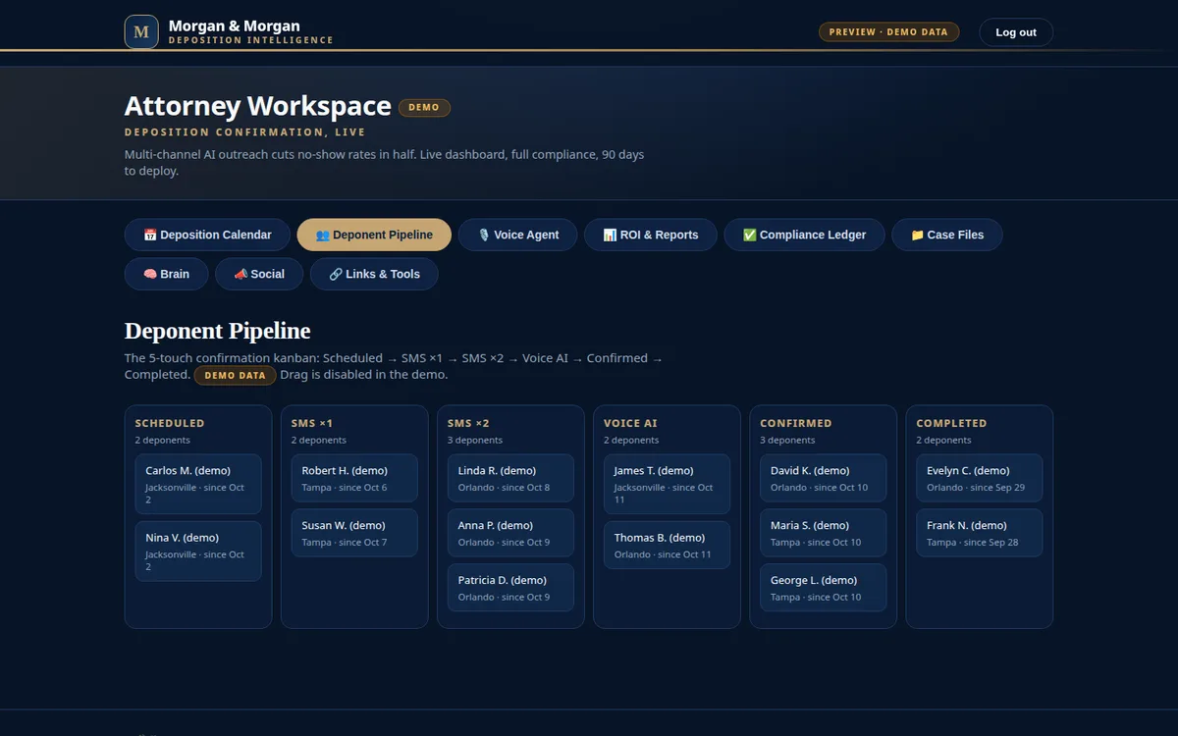Screen dimensions: 1178x736
Task: Open the Case Files tab
Action: (x=947, y=235)
